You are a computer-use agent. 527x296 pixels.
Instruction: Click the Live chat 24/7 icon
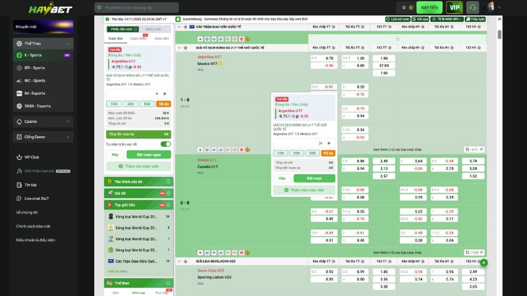[19, 199]
